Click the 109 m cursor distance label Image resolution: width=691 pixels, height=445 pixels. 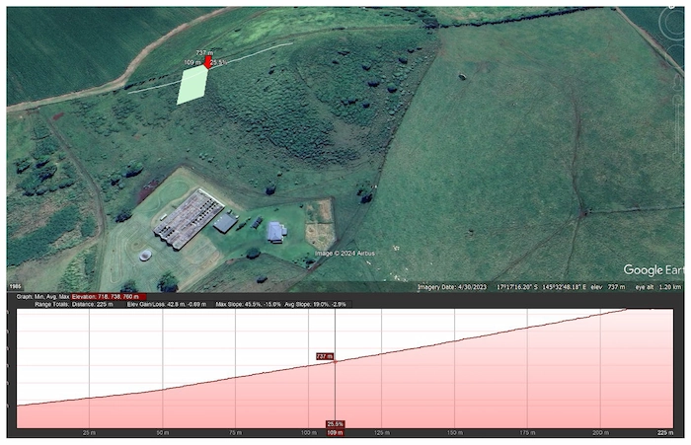[335, 432]
